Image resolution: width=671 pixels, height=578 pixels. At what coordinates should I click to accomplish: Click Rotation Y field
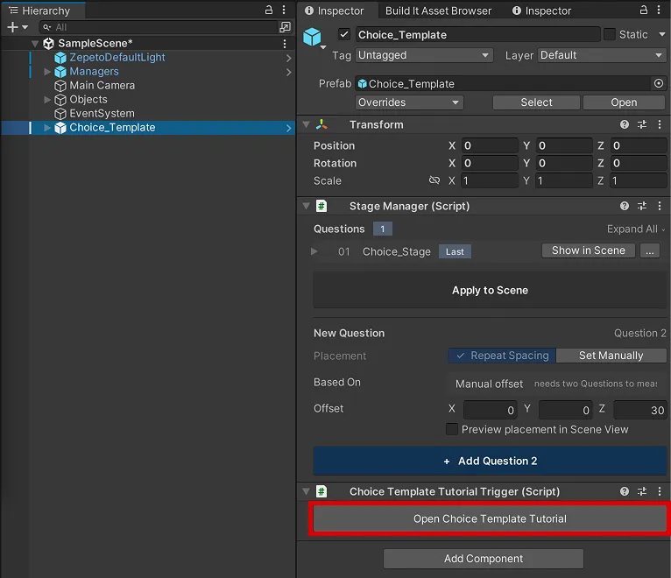click(x=564, y=164)
